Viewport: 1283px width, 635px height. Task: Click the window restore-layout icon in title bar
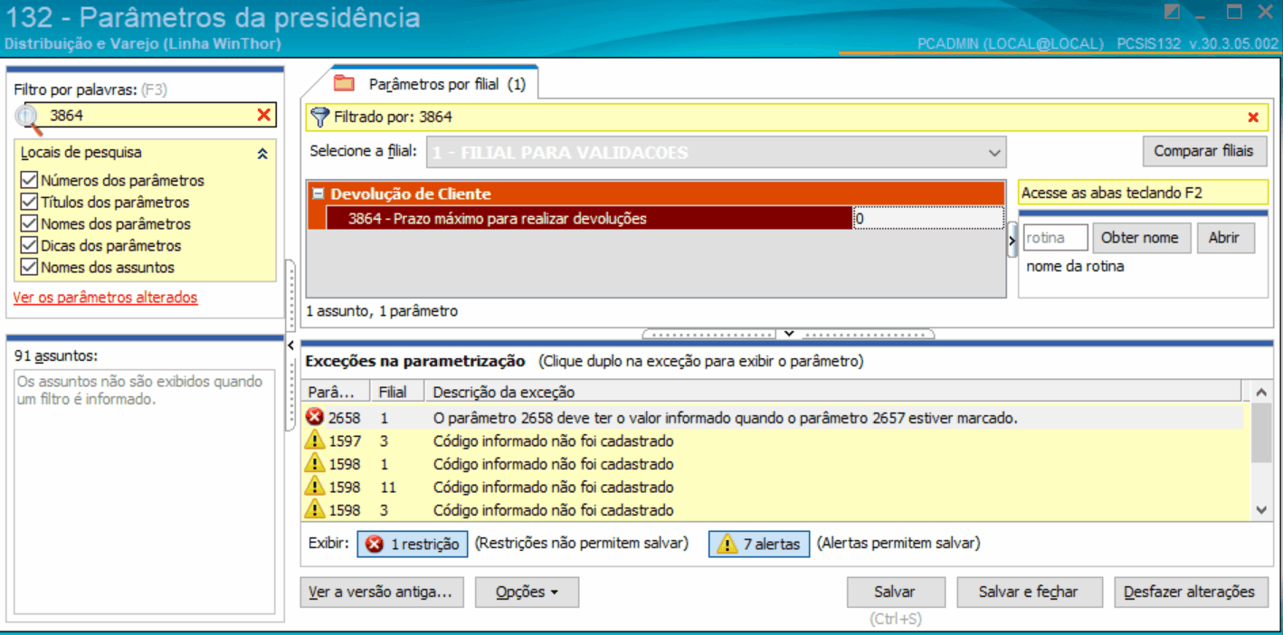coord(1172,13)
